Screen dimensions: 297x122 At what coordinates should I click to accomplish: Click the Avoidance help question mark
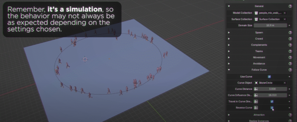[x=290, y=63]
